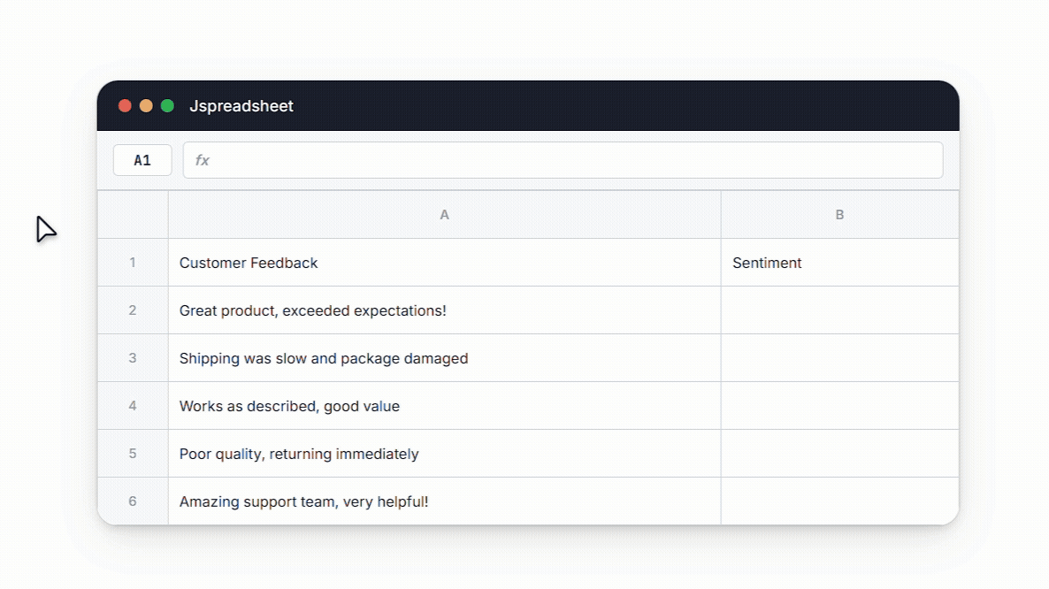Click the Customer Feedback cell
The height and width of the screenshot is (589, 1049).
[444, 263]
